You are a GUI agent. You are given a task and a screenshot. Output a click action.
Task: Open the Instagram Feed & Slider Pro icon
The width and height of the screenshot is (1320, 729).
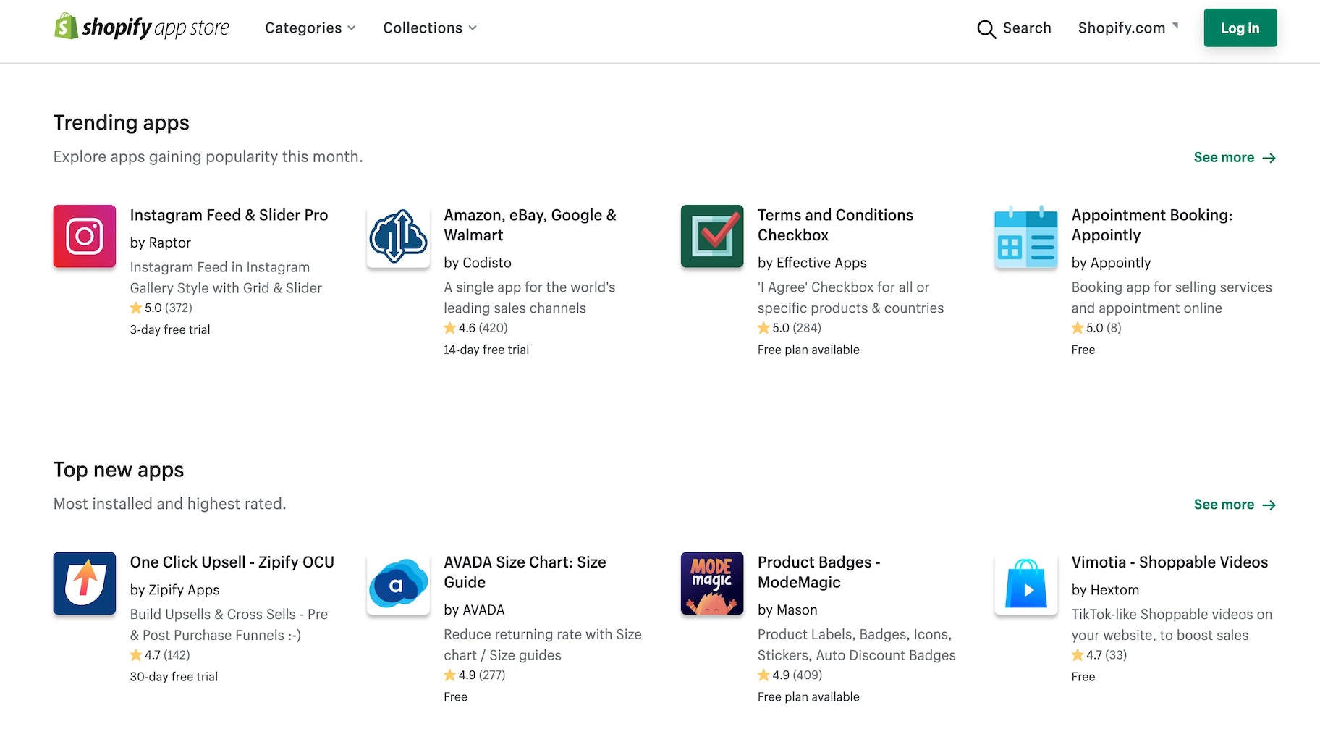pos(85,236)
